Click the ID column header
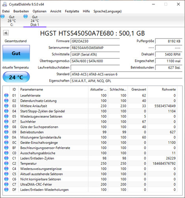This screenshot has height=198, width=185. pos(14,89)
